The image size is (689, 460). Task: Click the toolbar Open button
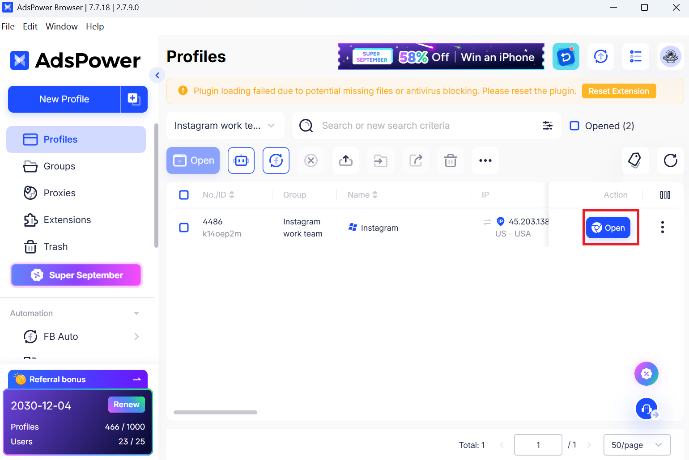[x=193, y=160]
